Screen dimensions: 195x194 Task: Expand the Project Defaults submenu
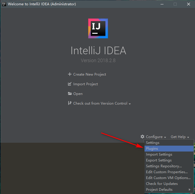point(169,190)
